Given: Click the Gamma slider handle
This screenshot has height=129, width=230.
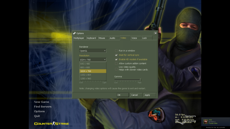Looking at the screenshot, I should pyautogui.click(x=141, y=80).
